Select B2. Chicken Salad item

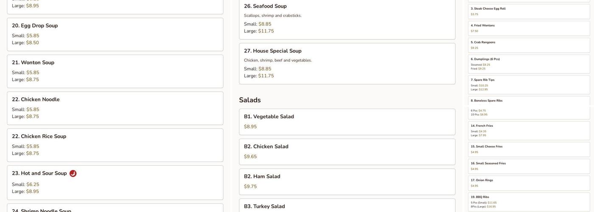pyautogui.click(x=347, y=152)
